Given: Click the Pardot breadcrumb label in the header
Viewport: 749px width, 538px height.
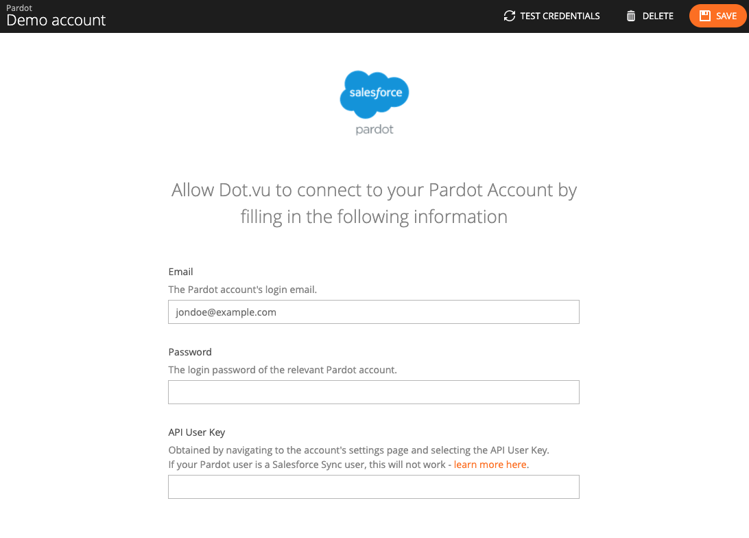Looking at the screenshot, I should 19,8.
